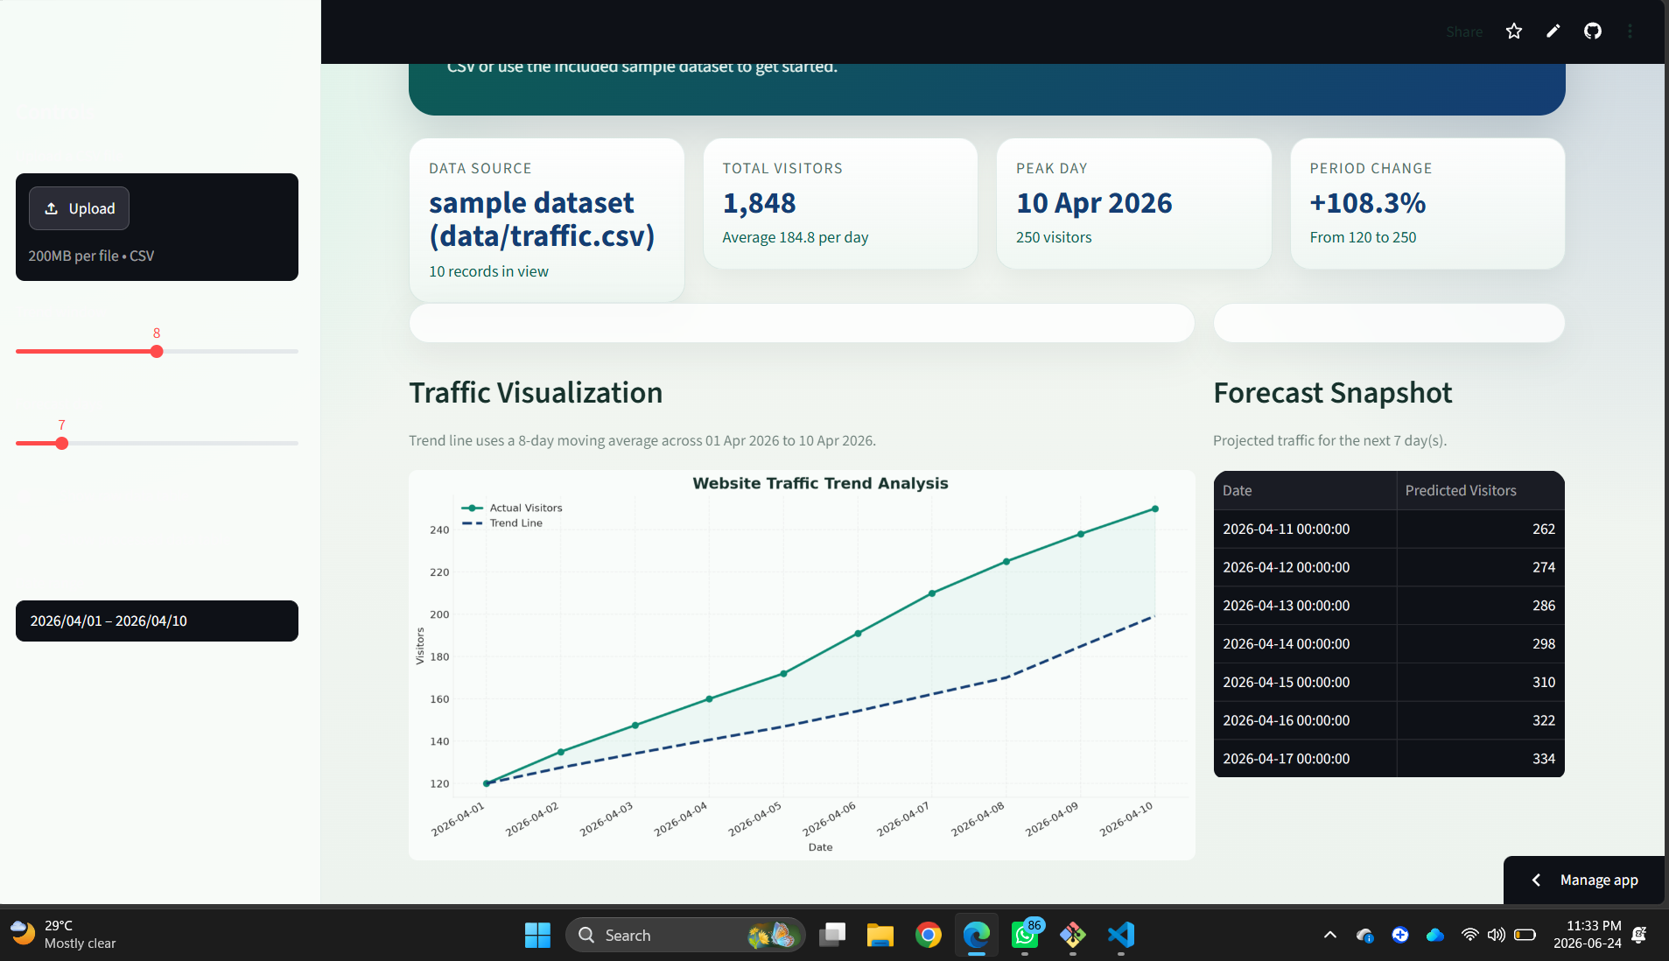The height and width of the screenshot is (961, 1669).
Task: Click the blue cloud tray icon
Action: point(1435,935)
